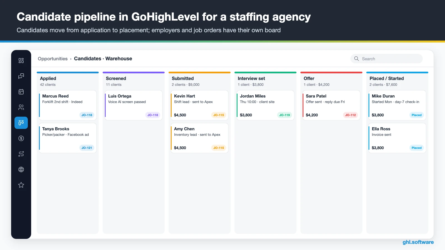Image resolution: width=445 pixels, height=250 pixels.
Task: Select the Submitted column header
Action: coord(183,79)
